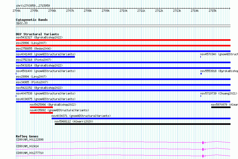Open the nsv4047538 (gnomADStructuralVariants) label
This screenshot has width=238, height=159.
pyautogui.click(x=46, y=93)
